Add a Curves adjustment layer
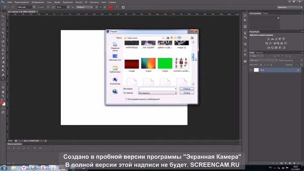The height and width of the screenshot is (171, 304). pyautogui.click(x=276, y=39)
